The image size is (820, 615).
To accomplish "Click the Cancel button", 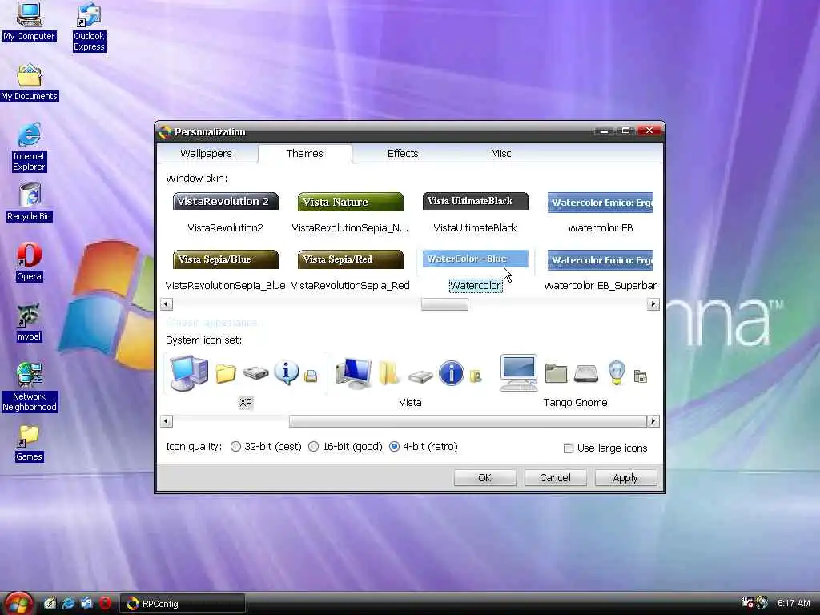I will (x=555, y=477).
